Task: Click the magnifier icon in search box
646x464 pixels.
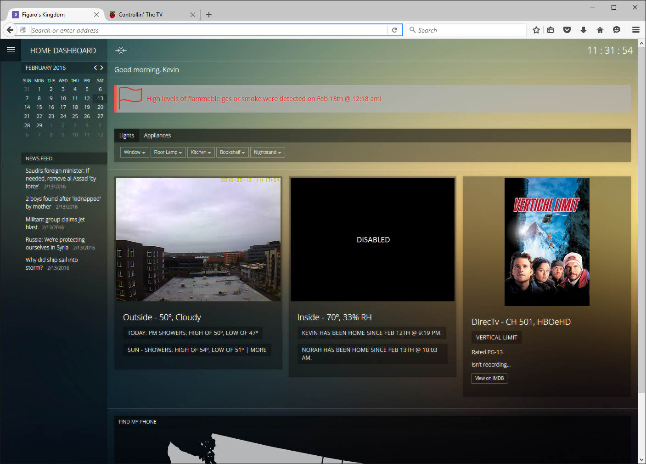Action: [412, 30]
